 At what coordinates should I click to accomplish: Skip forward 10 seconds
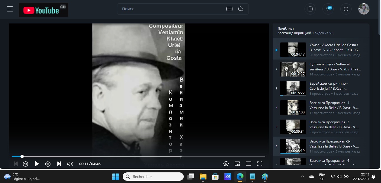pyautogui.click(x=48, y=164)
